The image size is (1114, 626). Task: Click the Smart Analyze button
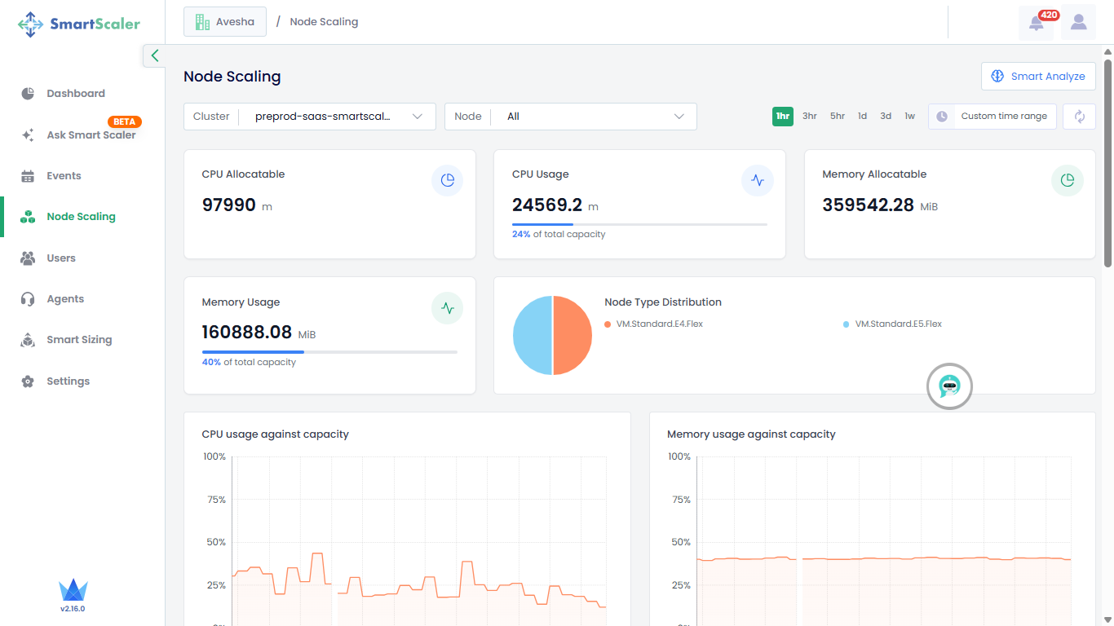(x=1038, y=77)
